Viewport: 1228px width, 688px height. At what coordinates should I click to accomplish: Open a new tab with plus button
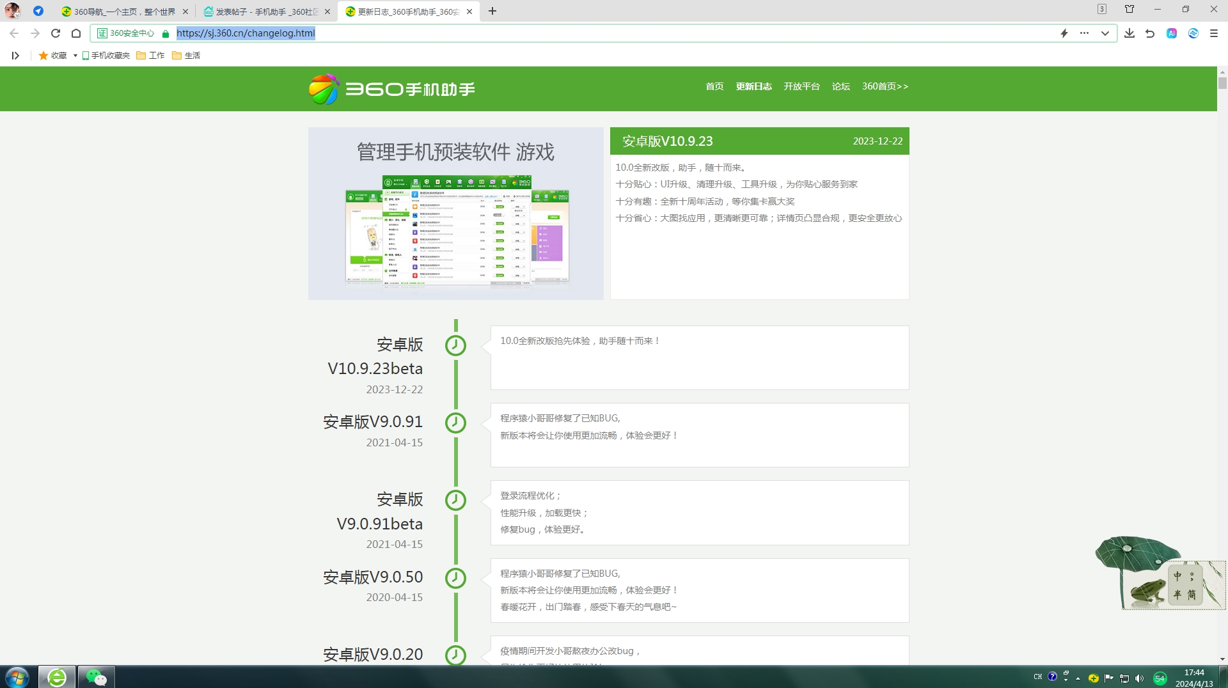[x=492, y=11]
